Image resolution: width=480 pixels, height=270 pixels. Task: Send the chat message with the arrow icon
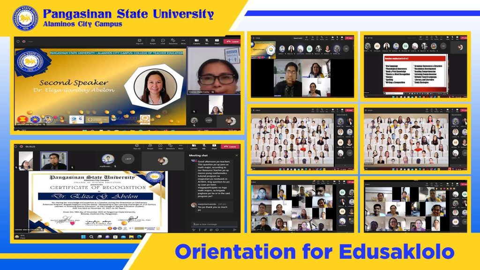tap(235, 230)
